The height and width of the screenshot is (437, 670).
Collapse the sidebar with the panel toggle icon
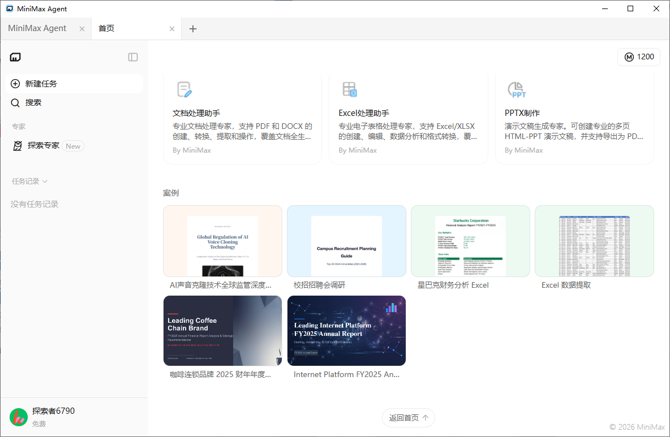click(x=133, y=57)
